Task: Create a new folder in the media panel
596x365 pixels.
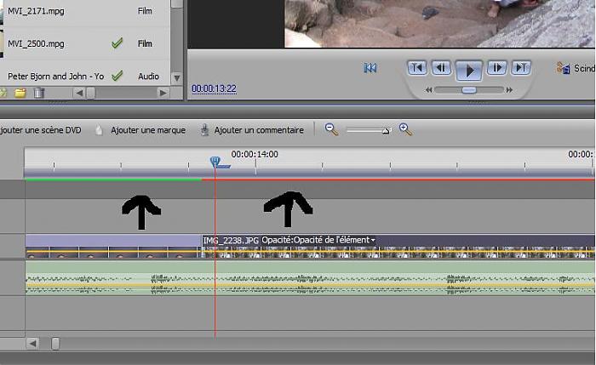Action: pos(20,92)
